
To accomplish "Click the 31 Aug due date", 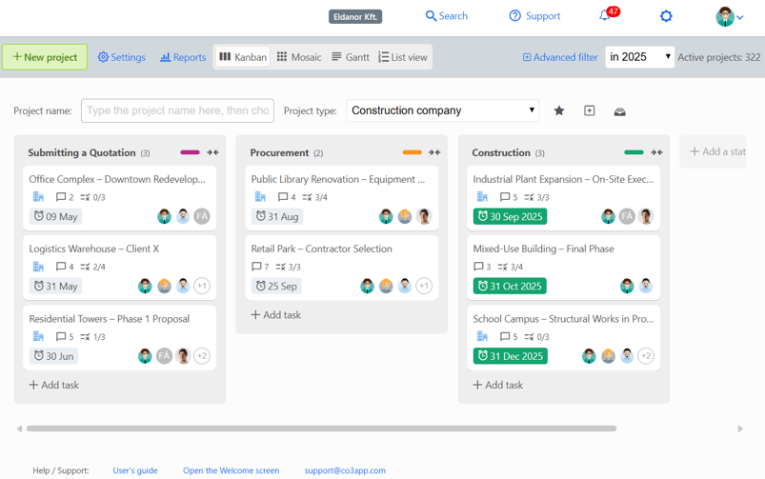I will coord(277,216).
